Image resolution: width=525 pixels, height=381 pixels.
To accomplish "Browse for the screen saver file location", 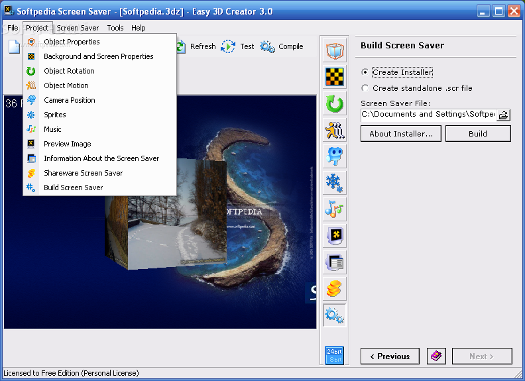I will (503, 115).
